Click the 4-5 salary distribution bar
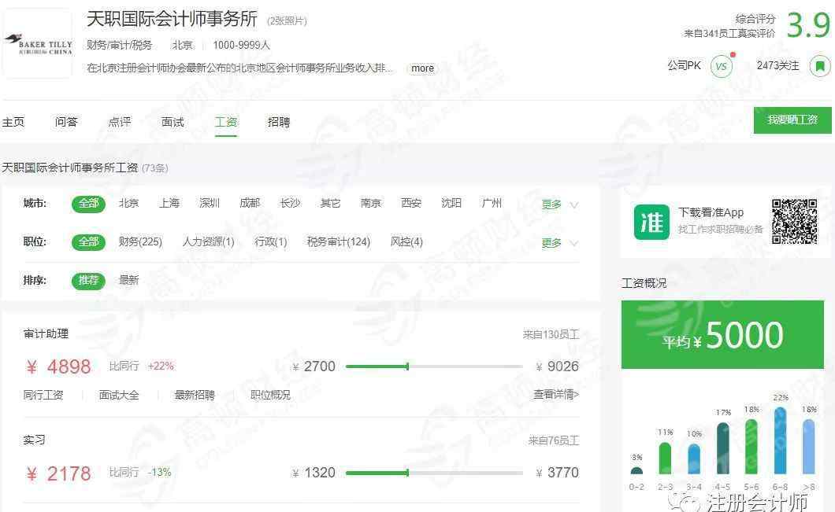This screenshot has width=835, height=512. coord(723,448)
